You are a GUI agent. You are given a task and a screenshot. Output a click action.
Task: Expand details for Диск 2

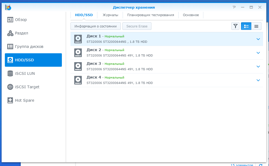pyautogui.click(x=258, y=53)
